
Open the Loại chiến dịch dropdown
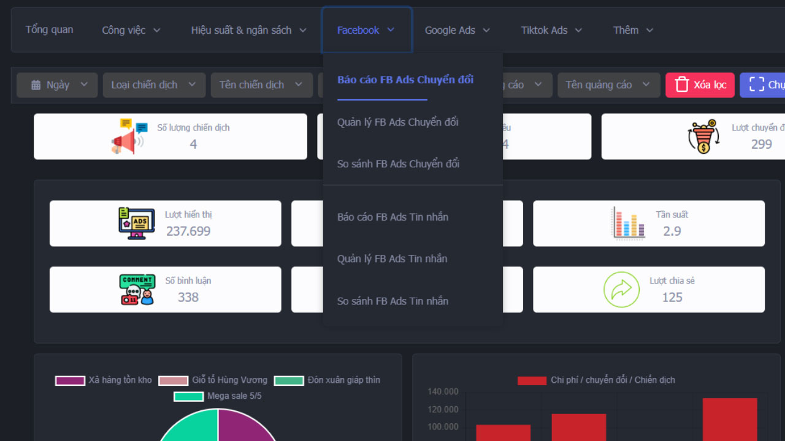[x=154, y=85]
